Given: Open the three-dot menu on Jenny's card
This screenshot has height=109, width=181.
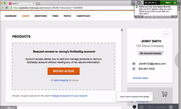Looking at the screenshot, I should click(166, 34).
